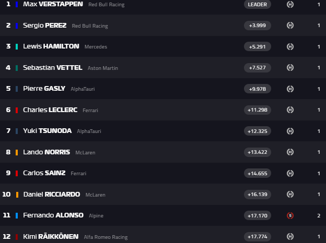
Task: Click the hard tyre icon in Norris's row
Action: coord(290,152)
